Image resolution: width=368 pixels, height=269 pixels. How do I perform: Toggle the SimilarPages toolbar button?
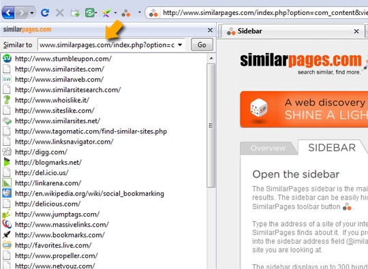pos(126,13)
